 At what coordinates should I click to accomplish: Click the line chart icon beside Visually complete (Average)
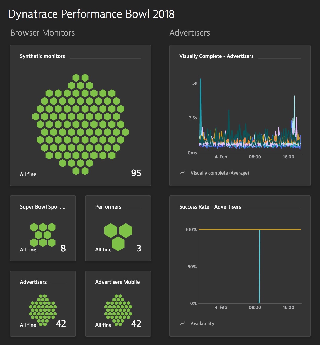(182, 173)
